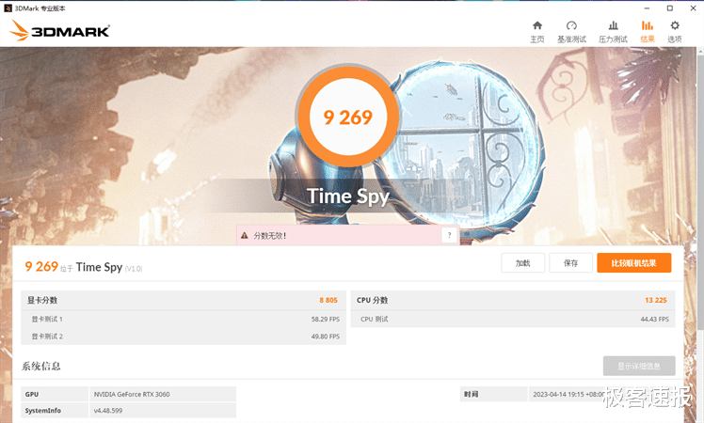Click the warning triangle in the invalid score banner
This screenshot has width=704, height=423.
pos(245,236)
